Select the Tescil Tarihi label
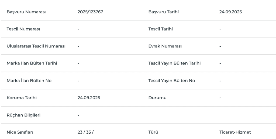The height and width of the screenshot is (139, 276). (x=160, y=29)
